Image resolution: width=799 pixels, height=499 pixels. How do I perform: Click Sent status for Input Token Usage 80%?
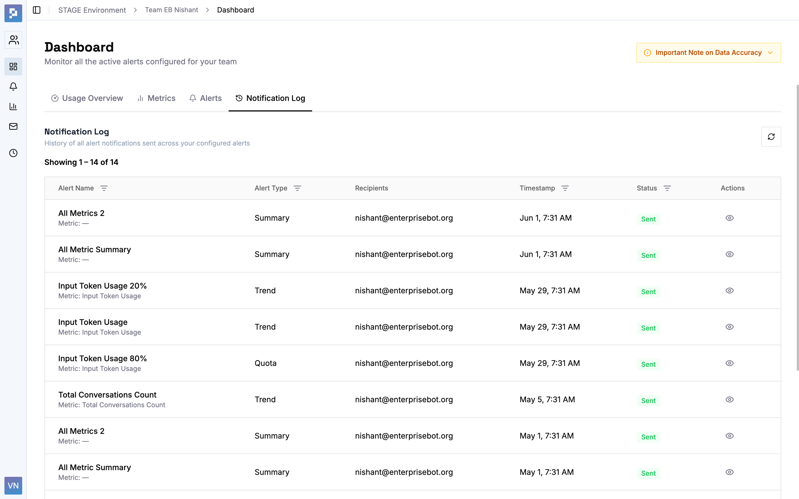[x=648, y=364]
